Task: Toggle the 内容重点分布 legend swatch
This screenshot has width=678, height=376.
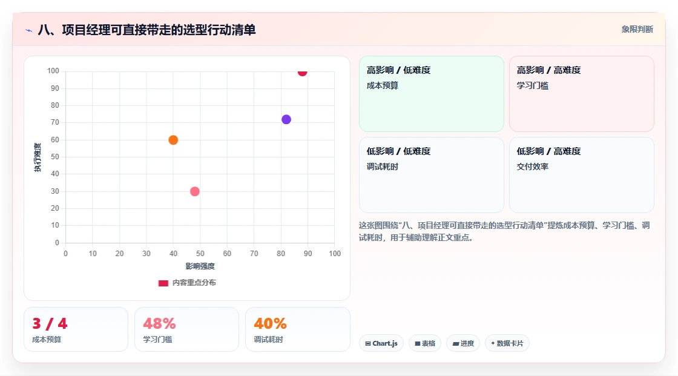Action: (163, 283)
